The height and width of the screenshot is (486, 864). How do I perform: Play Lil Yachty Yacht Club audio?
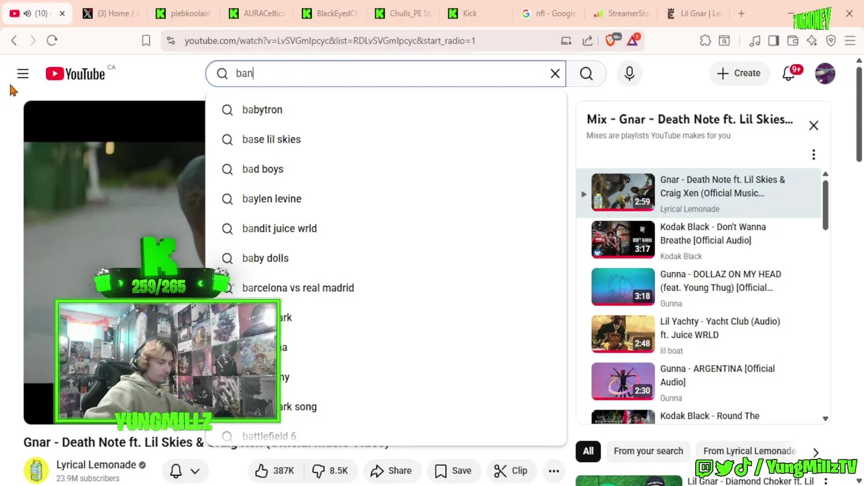tap(700, 335)
